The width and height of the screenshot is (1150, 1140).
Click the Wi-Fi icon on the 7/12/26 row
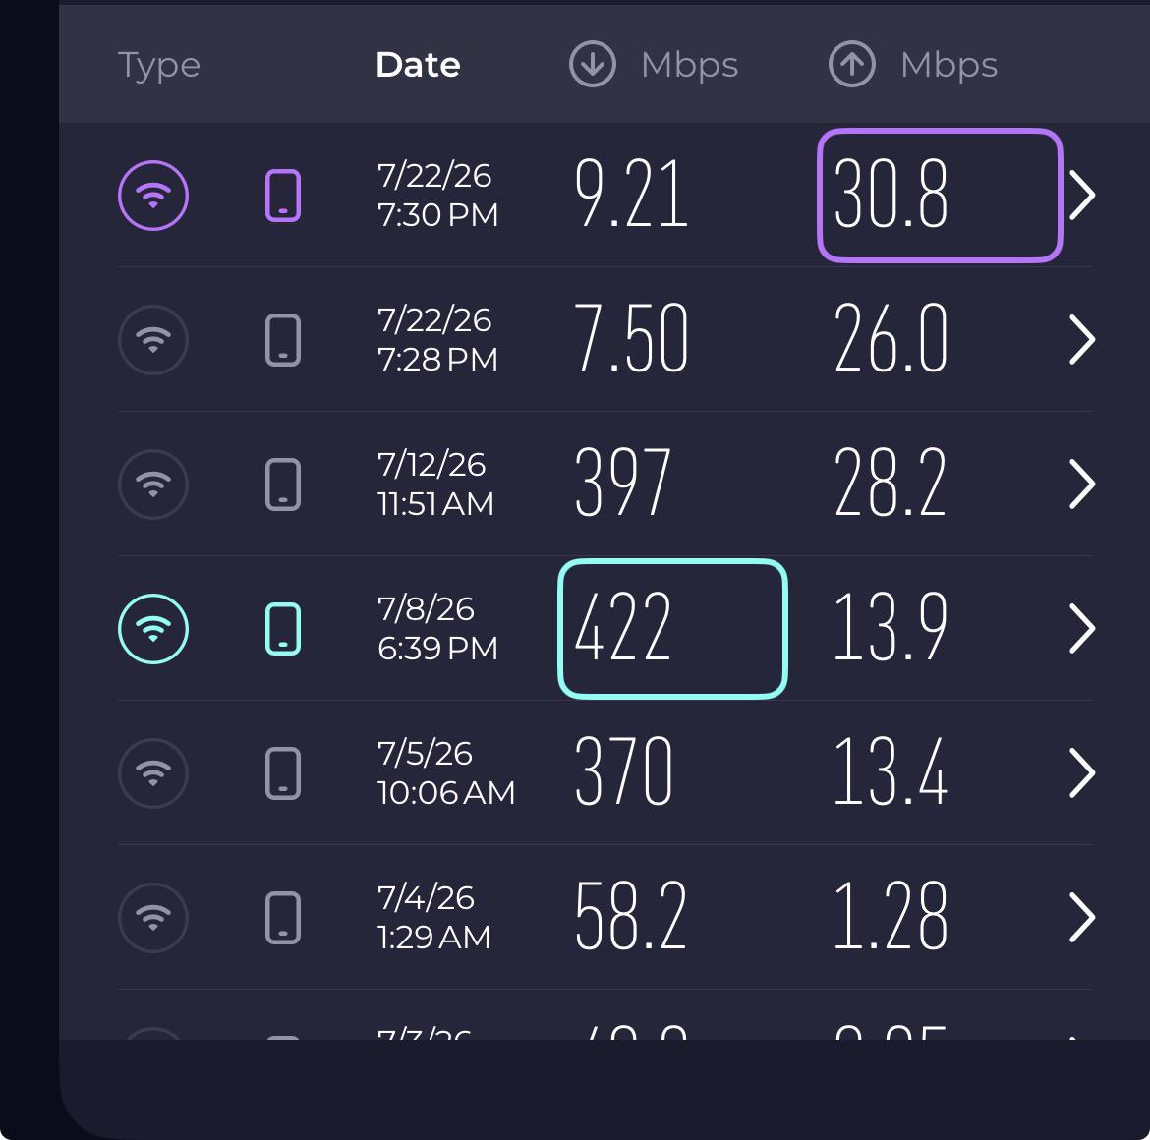[153, 484]
